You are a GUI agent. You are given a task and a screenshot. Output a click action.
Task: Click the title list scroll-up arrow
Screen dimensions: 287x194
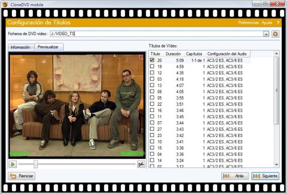click(x=276, y=54)
